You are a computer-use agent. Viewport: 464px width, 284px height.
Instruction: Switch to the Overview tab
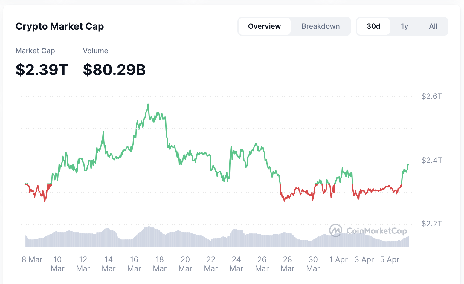click(264, 26)
